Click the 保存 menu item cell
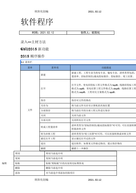This screenshot has width=136, height=193. pyautogui.click(x=55, y=100)
